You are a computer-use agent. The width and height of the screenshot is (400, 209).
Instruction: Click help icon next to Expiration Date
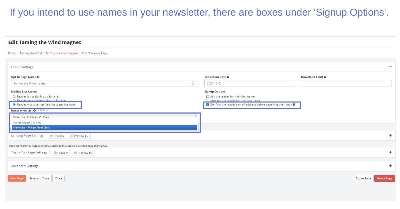click(228, 77)
